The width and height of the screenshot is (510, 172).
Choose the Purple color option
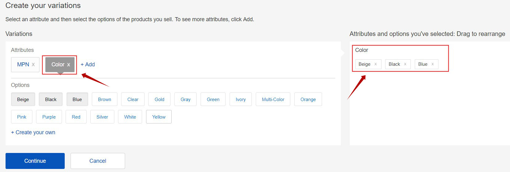point(49,117)
